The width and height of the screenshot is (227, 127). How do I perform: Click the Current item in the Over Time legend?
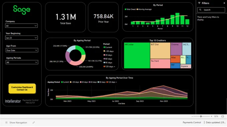click(65, 82)
